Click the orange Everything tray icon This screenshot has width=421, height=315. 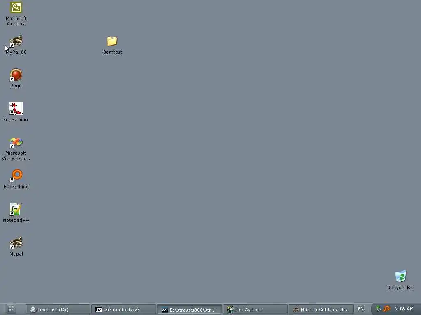click(x=386, y=309)
